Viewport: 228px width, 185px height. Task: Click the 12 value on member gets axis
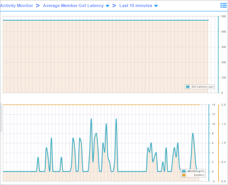coord(213,114)
